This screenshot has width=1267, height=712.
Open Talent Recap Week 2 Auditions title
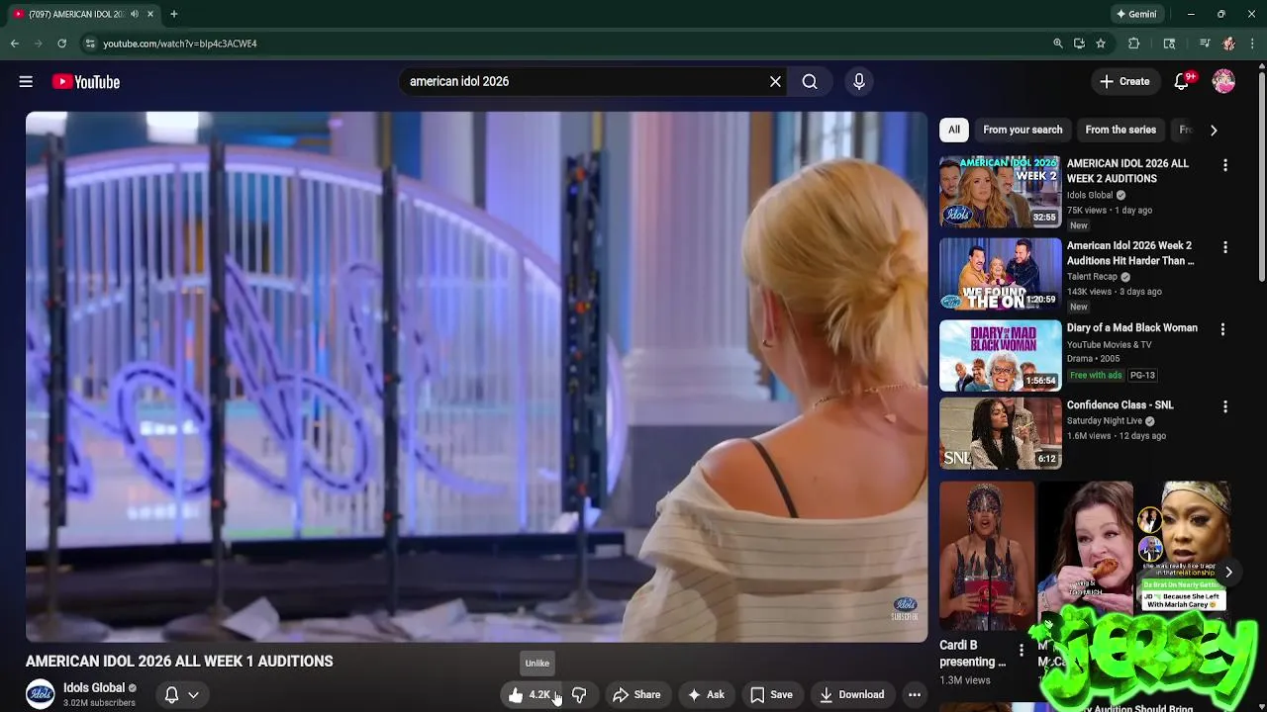pos(1130,253)
